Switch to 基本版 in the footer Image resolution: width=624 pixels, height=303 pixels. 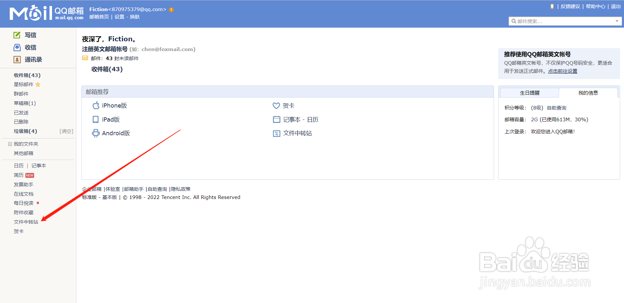[110, 197]
